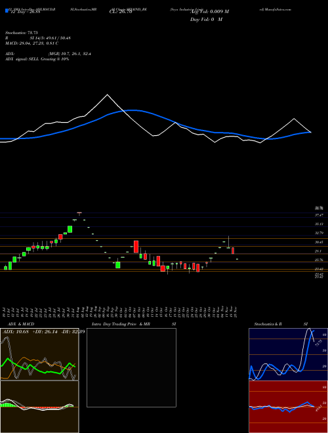The height and width of the screenshot is (433, 328).
Task: Click the 'Stochastics: 73.73' reading
Action: tap(21, 33)
